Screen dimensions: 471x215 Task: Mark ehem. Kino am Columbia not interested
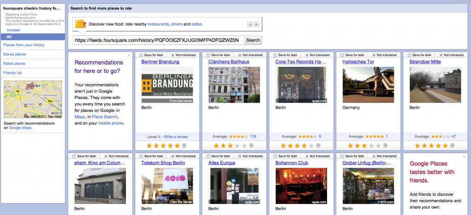click(x=116, y=156)
